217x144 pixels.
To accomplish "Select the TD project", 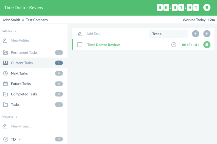I will tap(34, 139).
